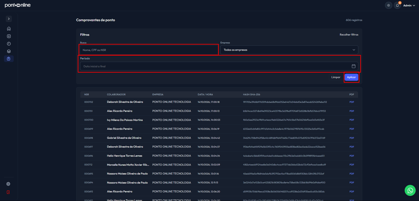Screen dimensions: 419x201
Task: Open the Home icon in sidebar
Action: pos(9,29)
